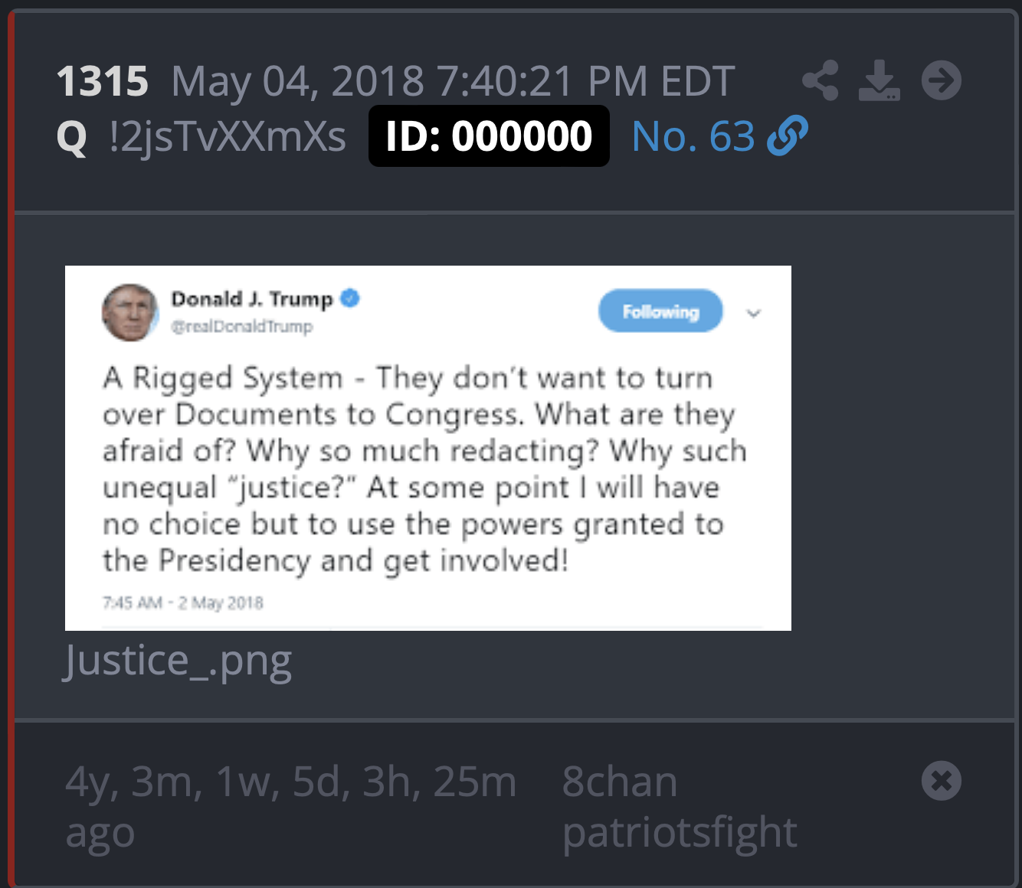Open the No. 63 post link
1022x888 pixels.
693,137
